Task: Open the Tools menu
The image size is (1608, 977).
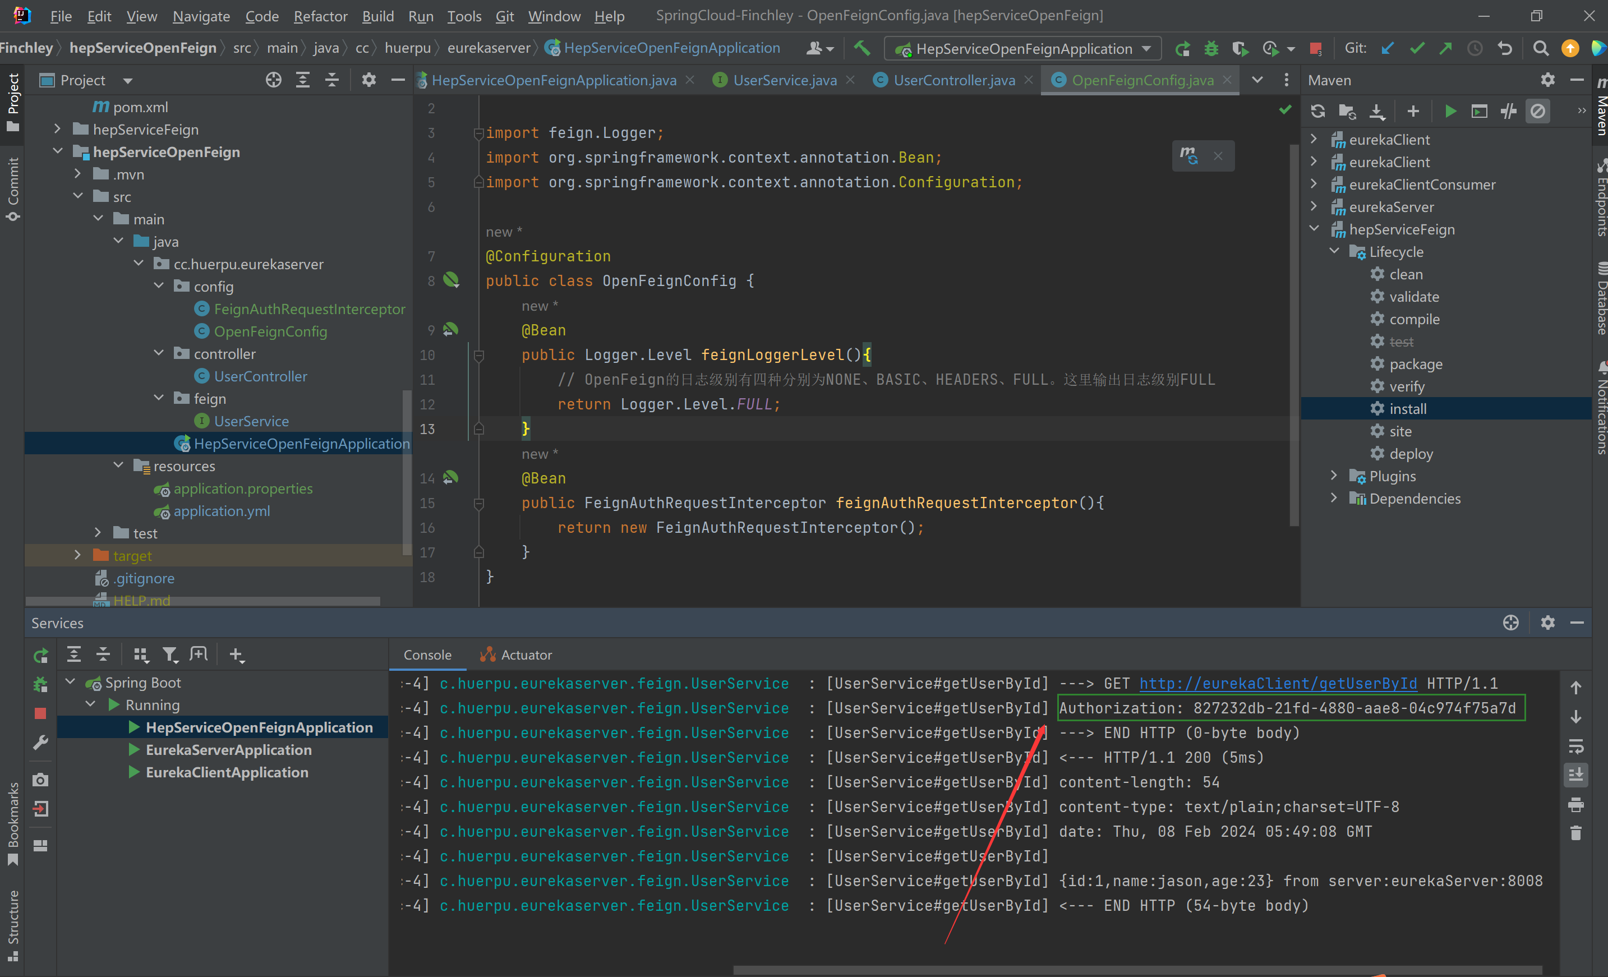Action: pyautogui.click(x=464, y=16)
